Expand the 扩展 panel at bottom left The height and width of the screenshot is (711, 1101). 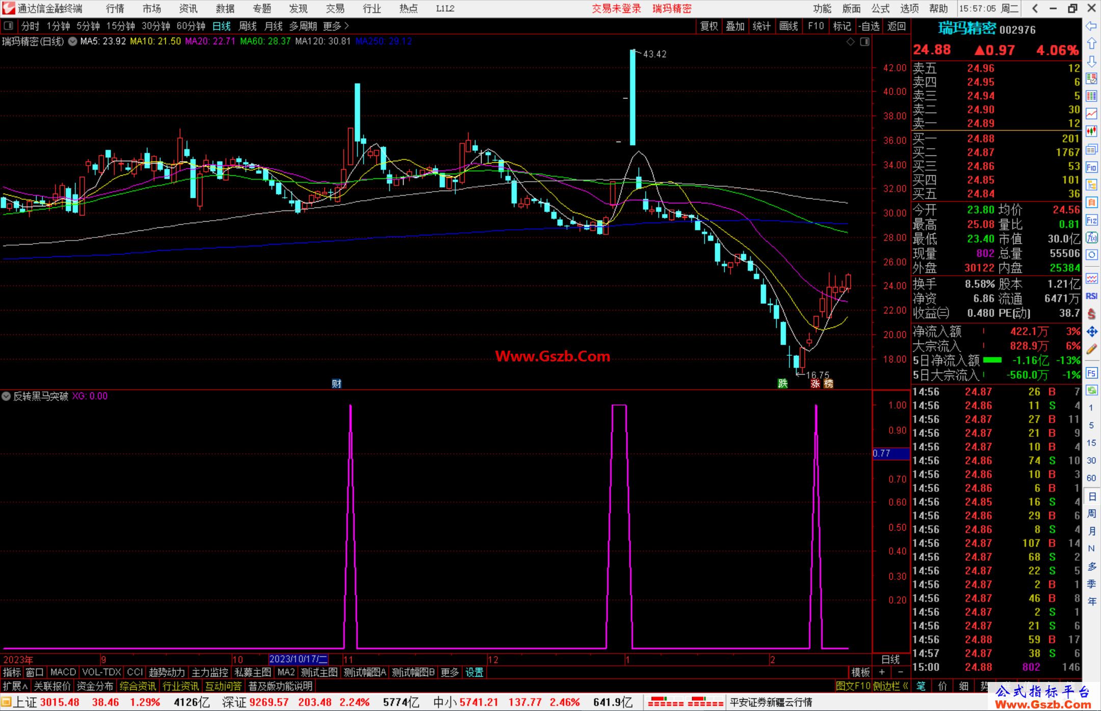pyautogui.click(x=15, y=686)
